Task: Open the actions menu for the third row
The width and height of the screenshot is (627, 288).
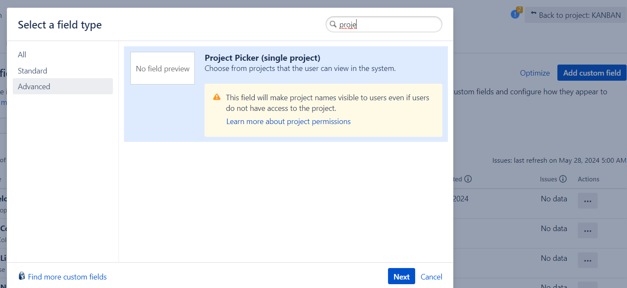Action: pos(588,260)
